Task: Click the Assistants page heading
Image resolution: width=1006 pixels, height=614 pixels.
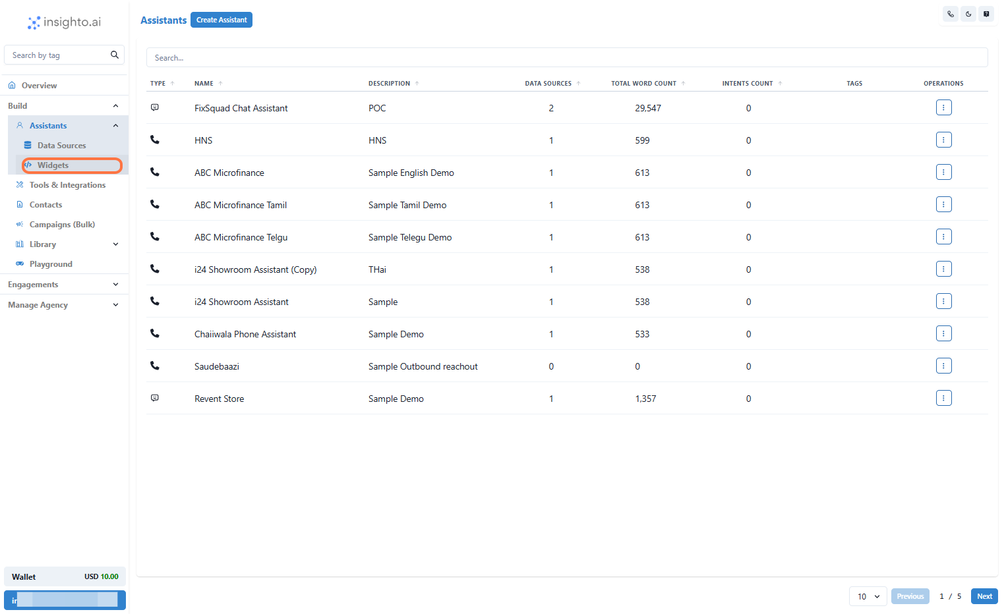Action: pos(163,20)
